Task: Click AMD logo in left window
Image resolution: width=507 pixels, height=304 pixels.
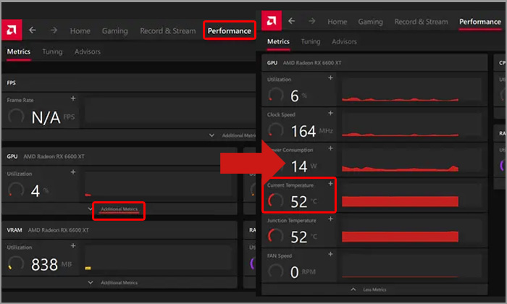Action: pos(12,30)
